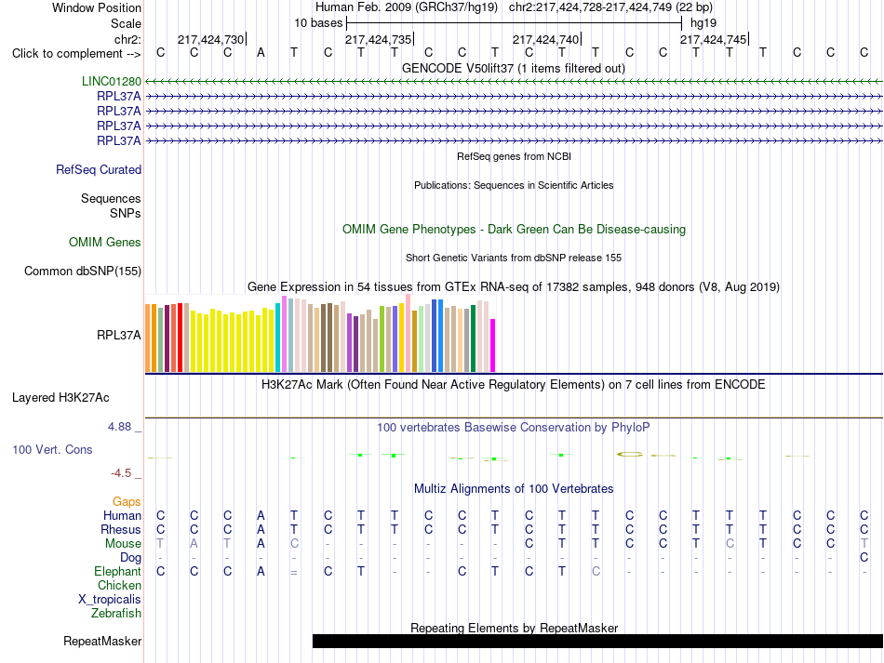Click the Short Genetic Variants dbSNP title
884x663 pixels.
[x=514, y=258]
